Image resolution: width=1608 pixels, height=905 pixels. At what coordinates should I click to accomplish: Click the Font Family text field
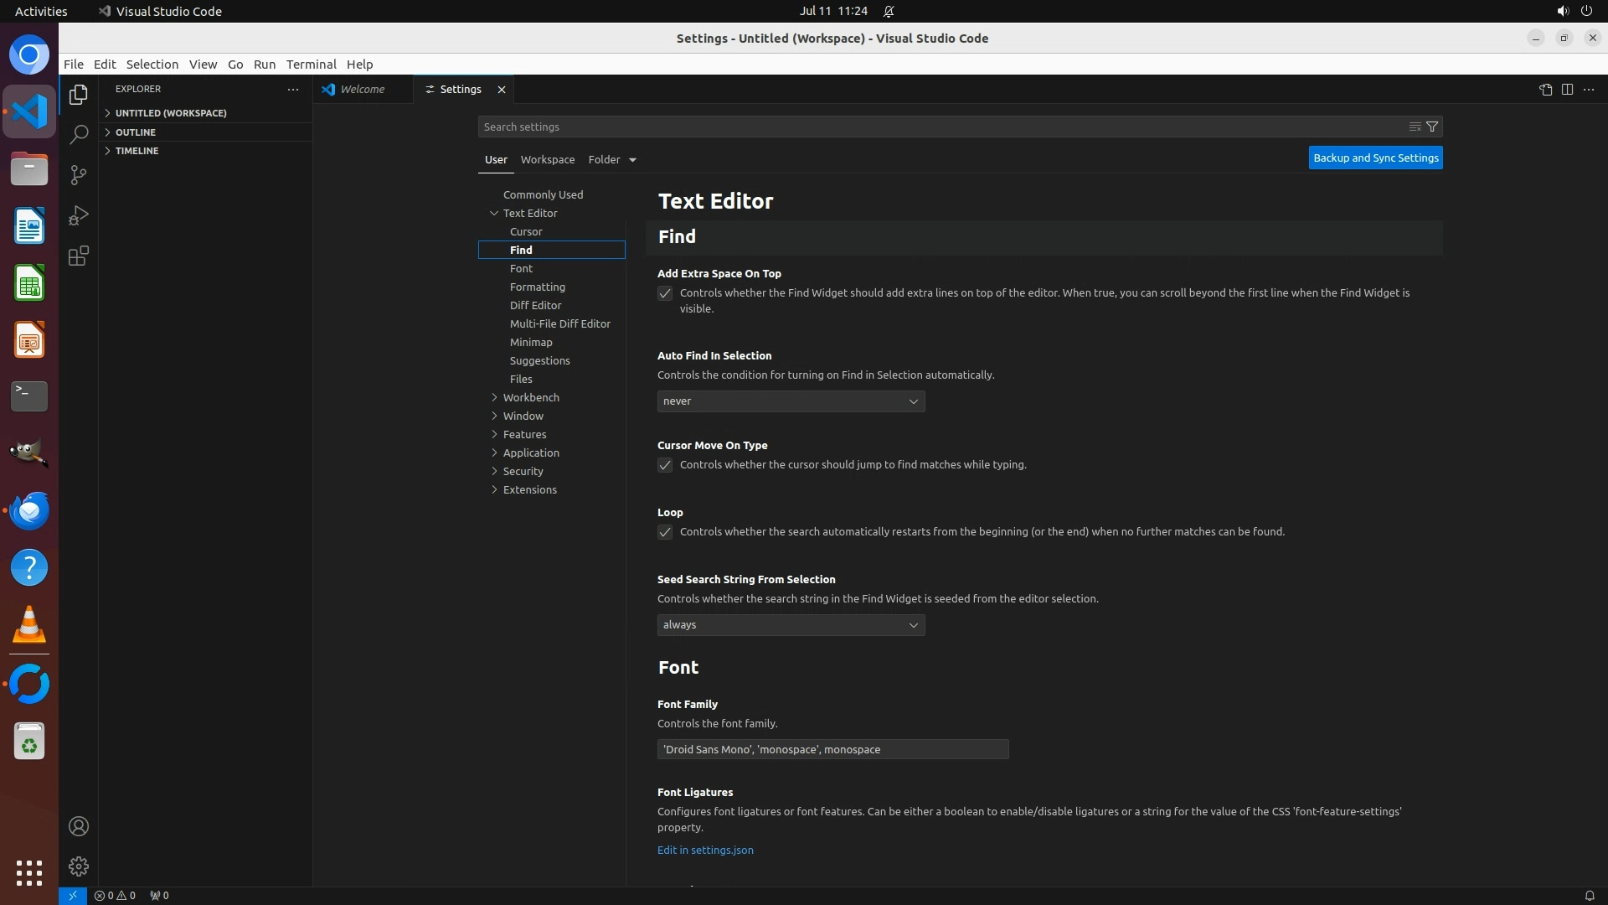(832, 749)
